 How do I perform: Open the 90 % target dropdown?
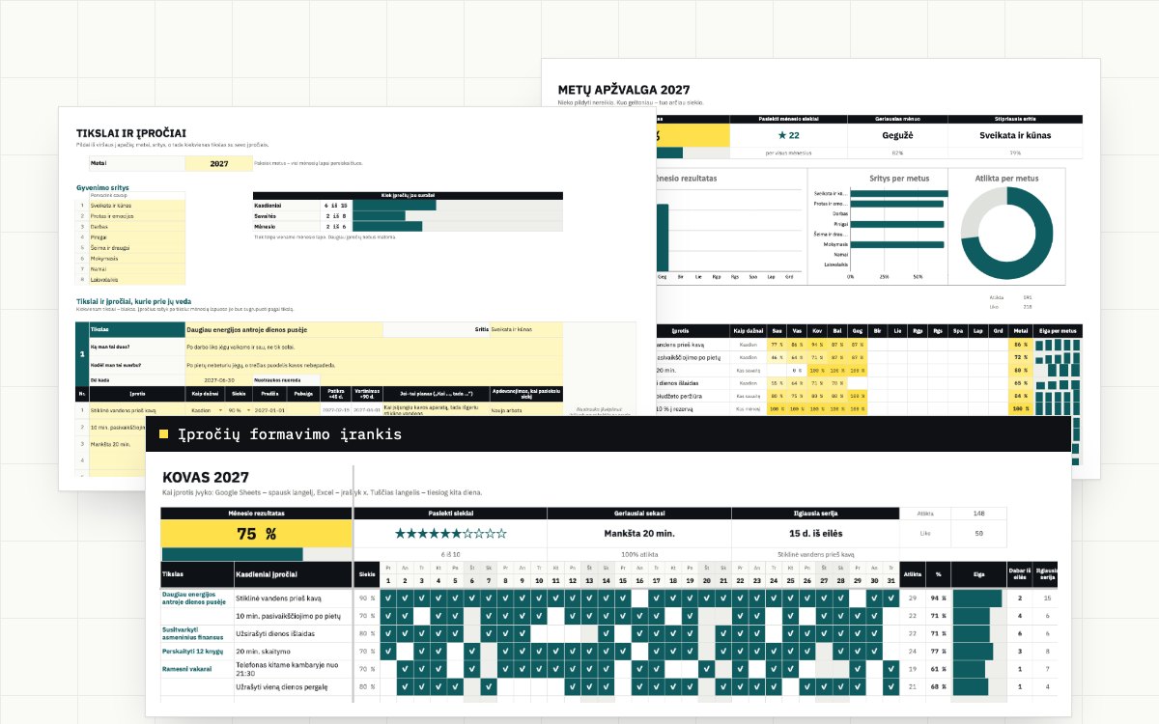238,409
